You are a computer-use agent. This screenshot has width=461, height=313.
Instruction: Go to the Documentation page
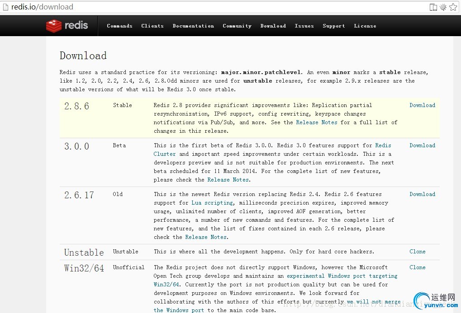click(193, 26)
